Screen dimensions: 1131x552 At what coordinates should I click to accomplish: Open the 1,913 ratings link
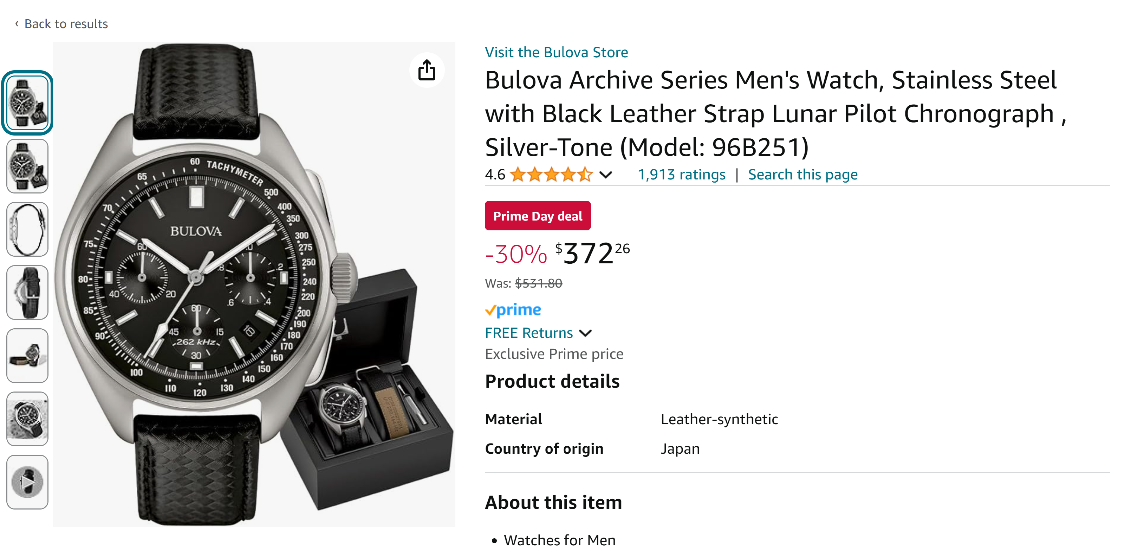tap(681, 175)
